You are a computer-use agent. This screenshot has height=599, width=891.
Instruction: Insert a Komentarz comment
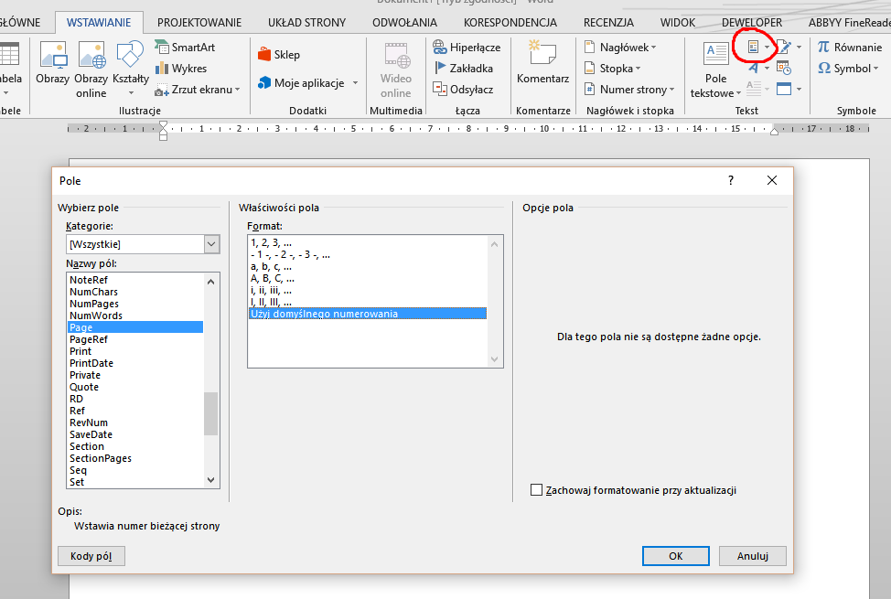tap(542, 59)
